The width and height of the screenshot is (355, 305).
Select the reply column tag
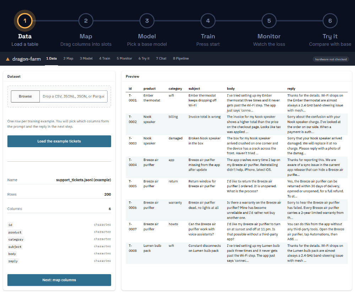[13, 261]
